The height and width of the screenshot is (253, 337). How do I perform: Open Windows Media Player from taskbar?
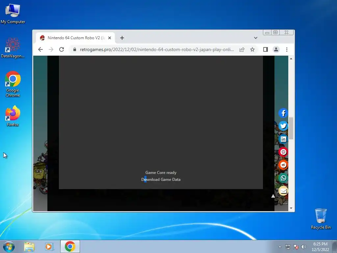pyautogui.click(x=49, y=246)
